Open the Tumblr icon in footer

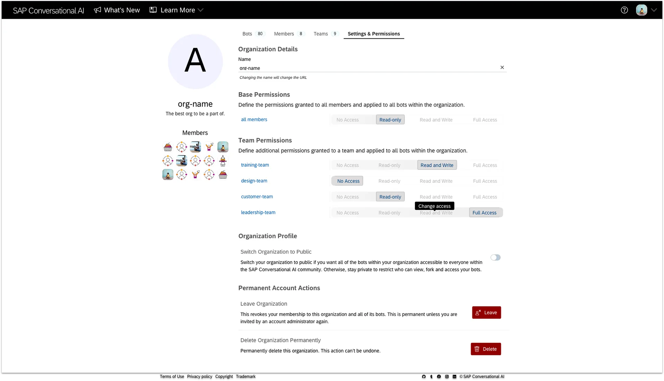[x=431, y=377]
